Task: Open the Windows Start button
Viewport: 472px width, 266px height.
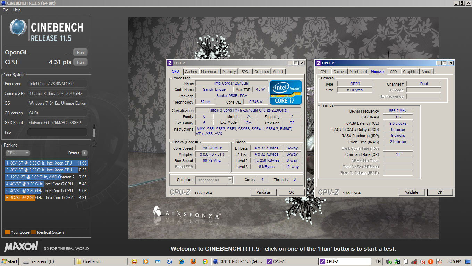Action: coord(9,261)
